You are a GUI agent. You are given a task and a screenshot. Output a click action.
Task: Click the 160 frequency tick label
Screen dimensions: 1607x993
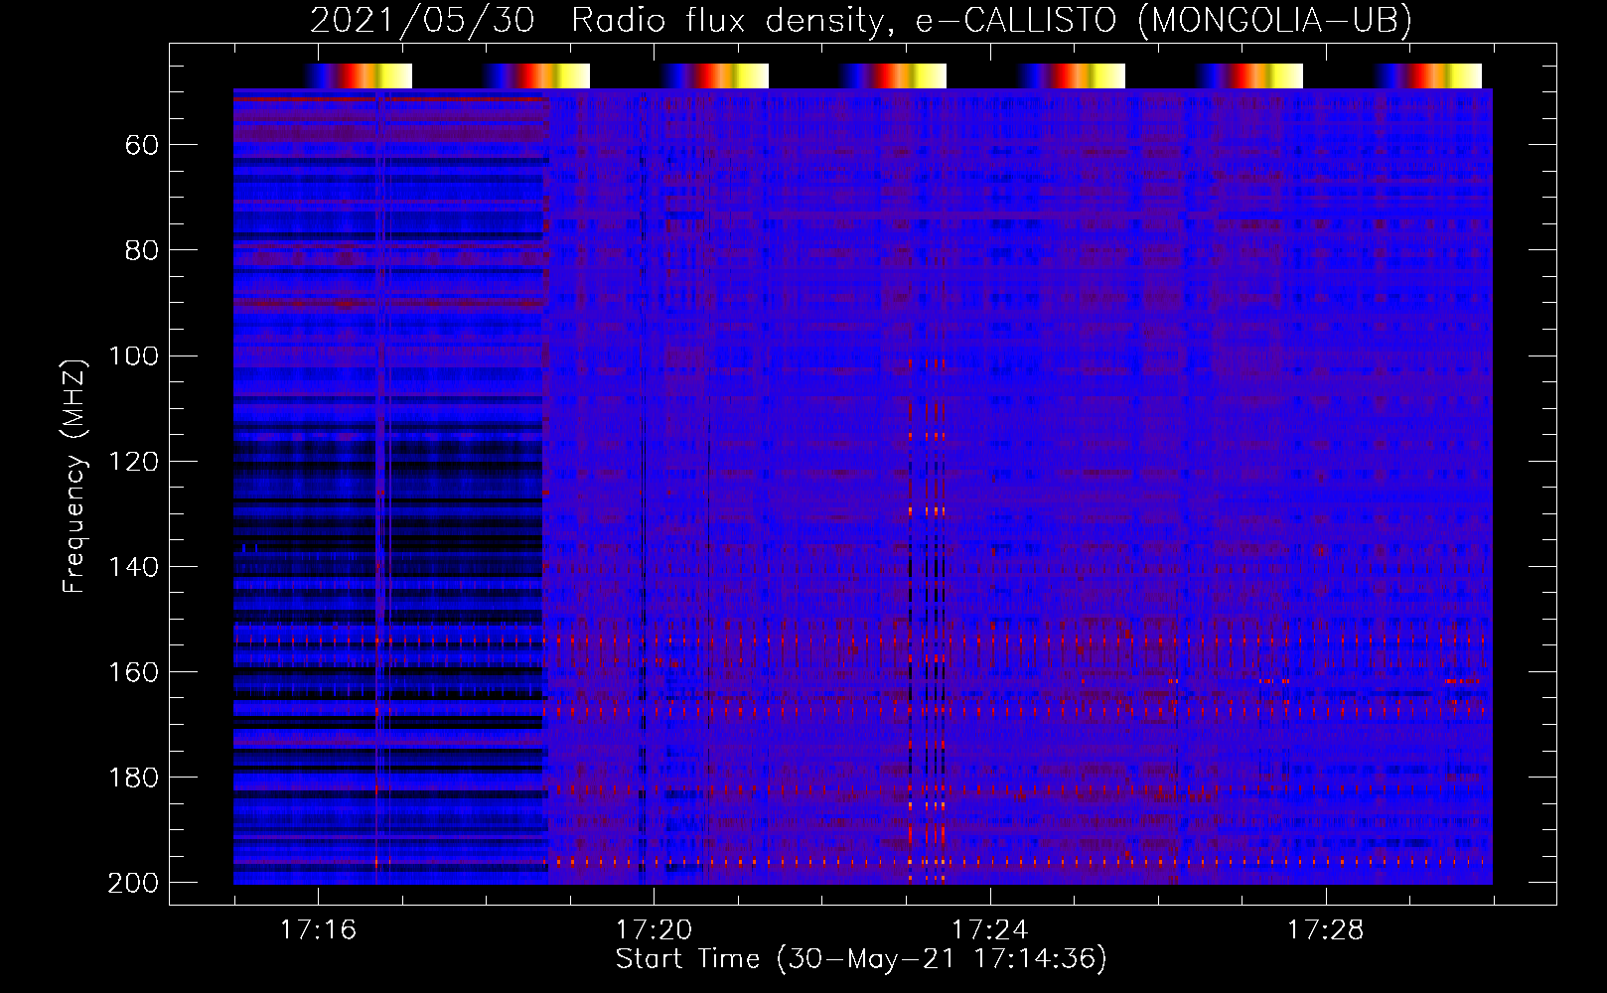click(x=134, y=672)
